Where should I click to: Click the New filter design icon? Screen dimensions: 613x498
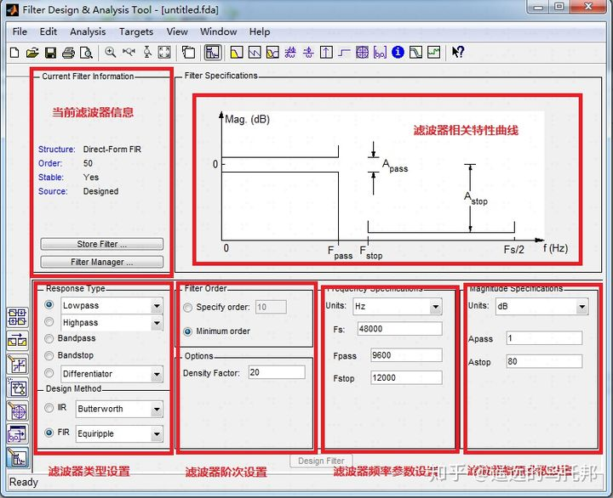click(x=14, y=53)
